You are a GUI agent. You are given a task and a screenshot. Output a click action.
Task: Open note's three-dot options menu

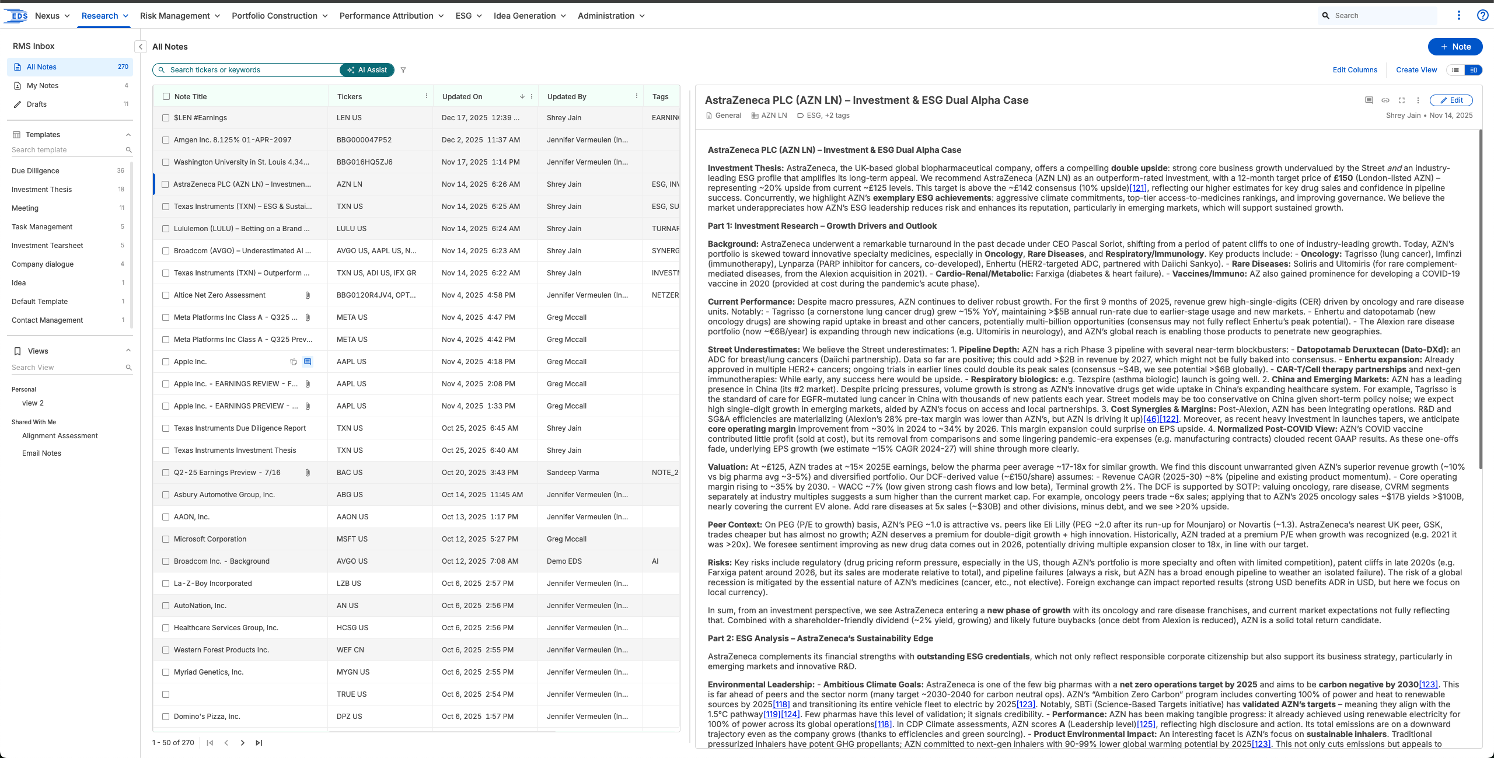(x=1418, y=100)
